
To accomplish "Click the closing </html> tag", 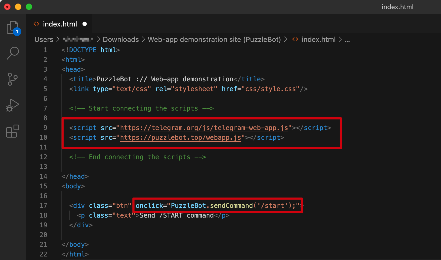I will coord(75,254).
